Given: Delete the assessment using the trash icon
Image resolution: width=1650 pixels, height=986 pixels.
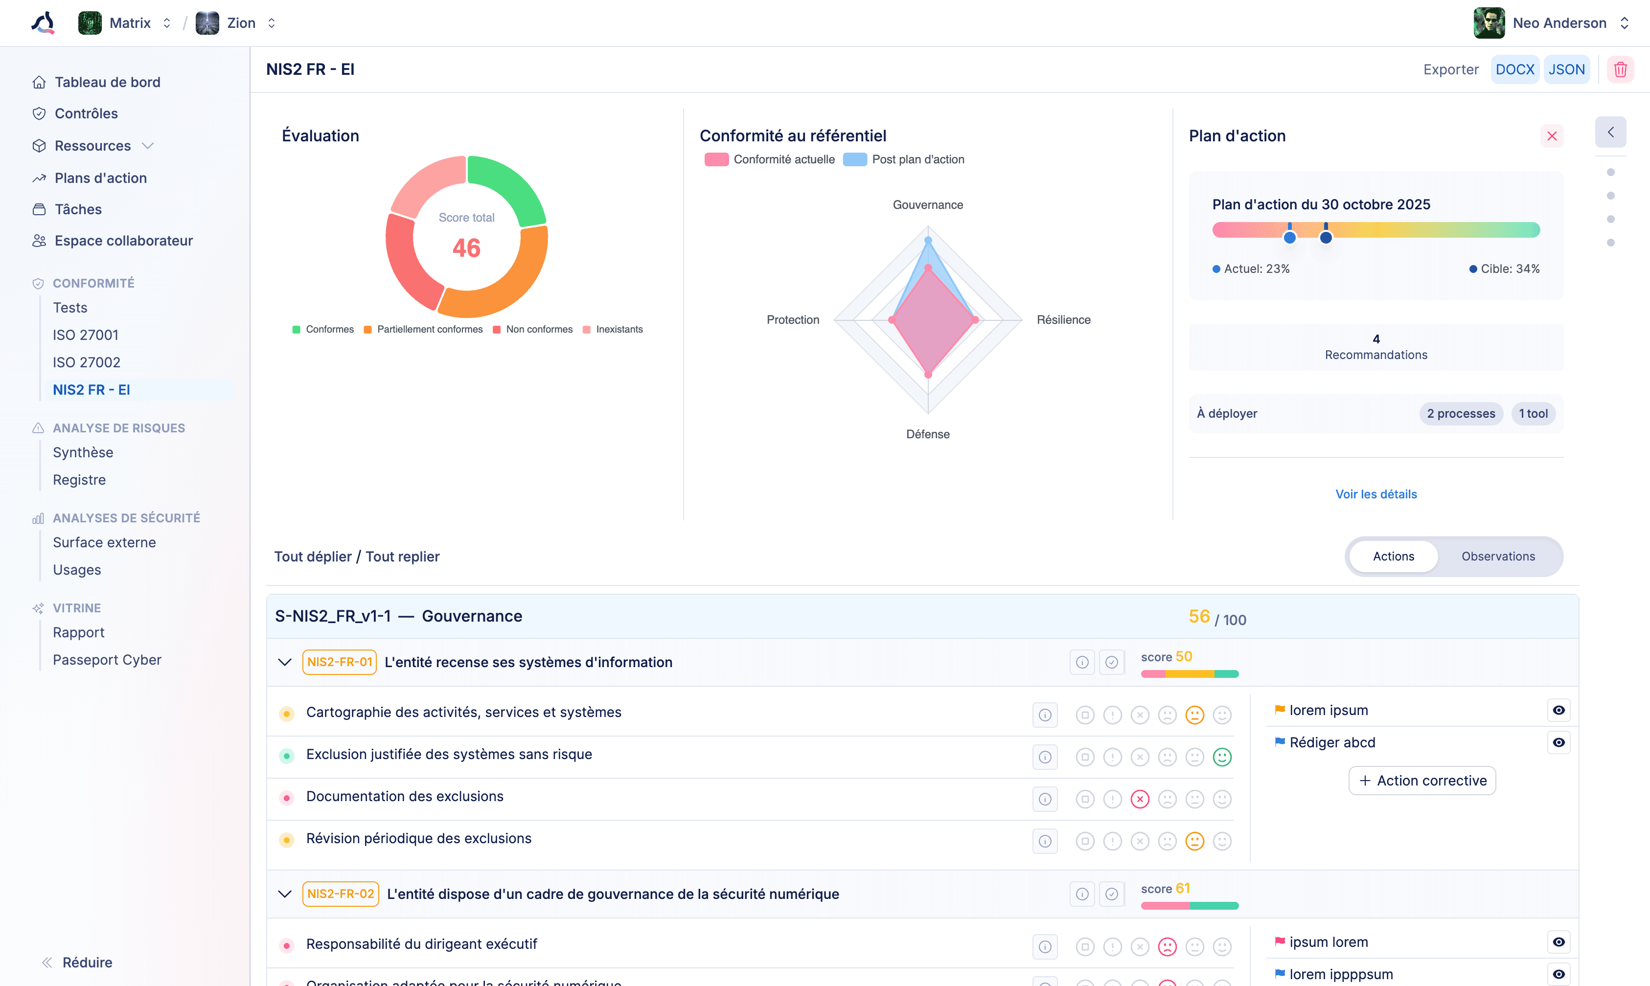Looking at the screenshot, I should pos(1620,69).
